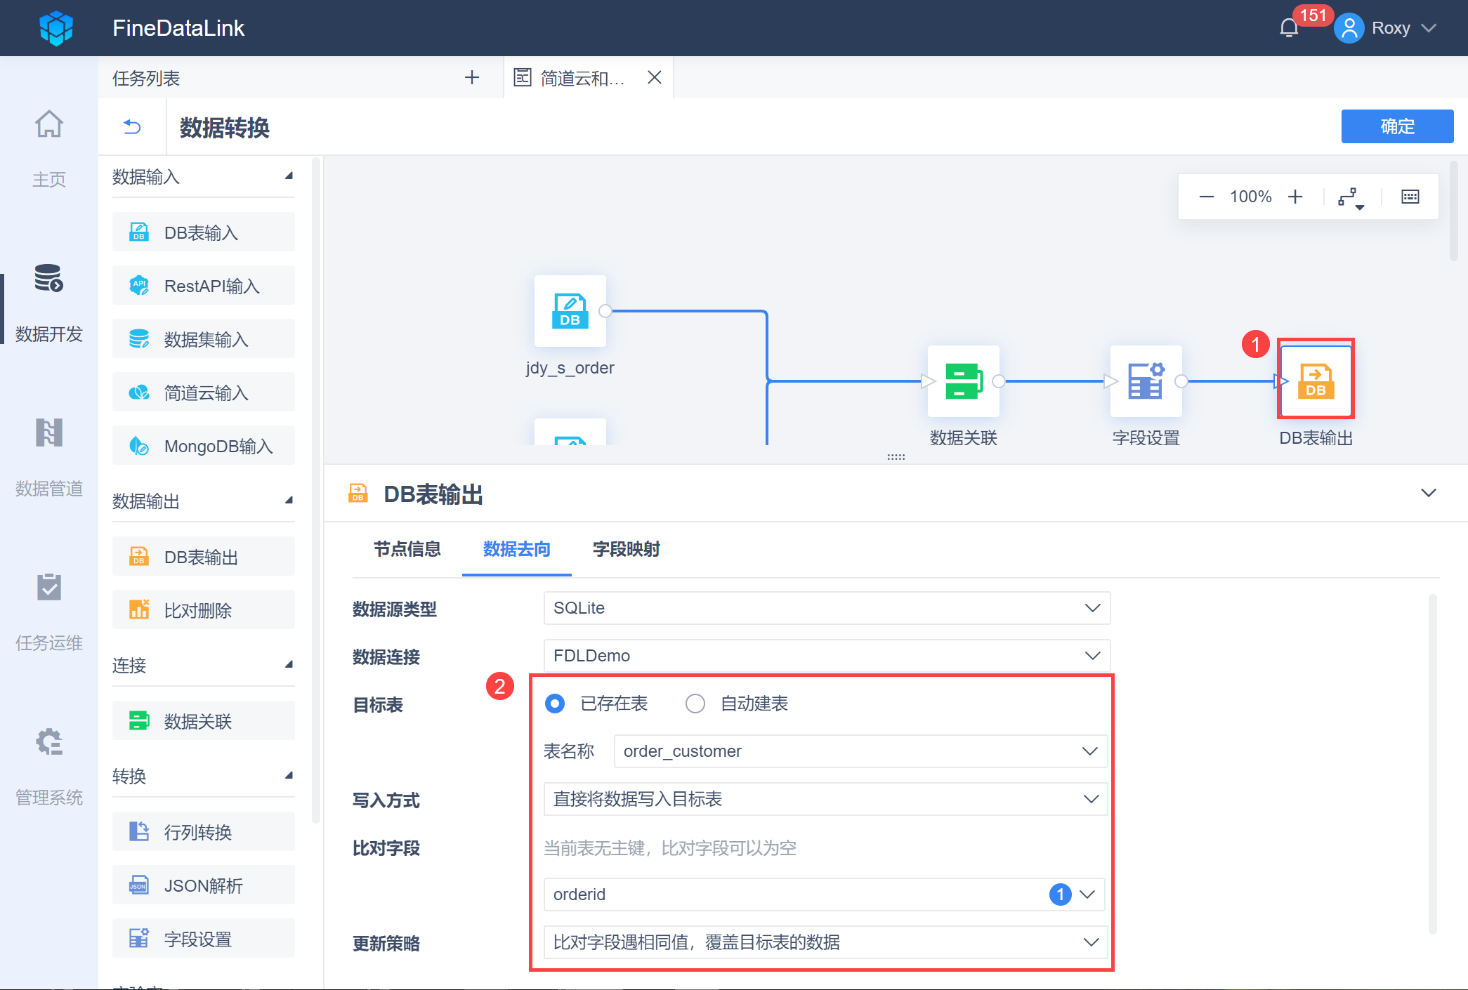The height and width of the screenshot is (990, 1468).
Task: Click the RestAPI输入 operator item
Action: (204, 286)
